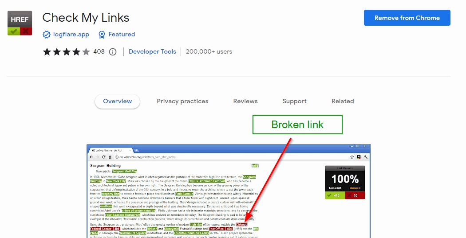This screenshot has height=238, width=466.
Task: Open the rating info icon next to 408
Action: 113,52
